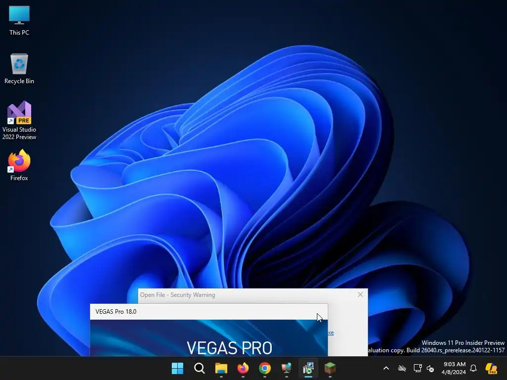Open the OneDrive tray icon

(x=402, y=368)
